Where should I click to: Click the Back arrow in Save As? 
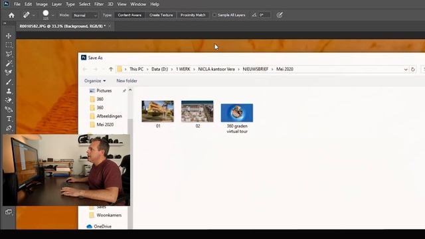(x=85, y=69)
